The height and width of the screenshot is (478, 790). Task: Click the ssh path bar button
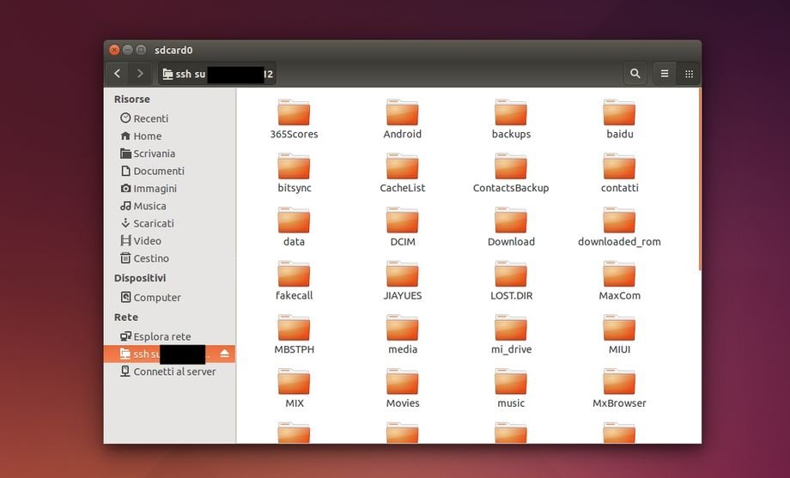[217, 74]
